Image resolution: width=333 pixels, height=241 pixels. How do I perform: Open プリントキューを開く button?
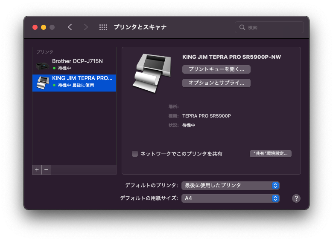216,69
